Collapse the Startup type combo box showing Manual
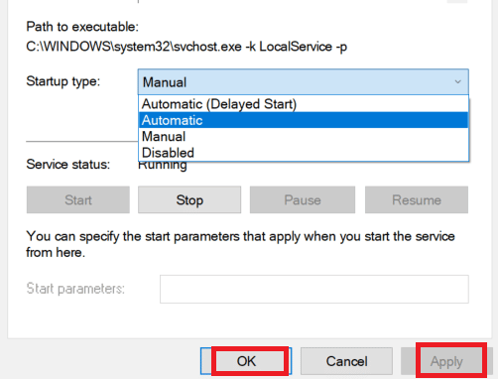Image resolution: width=498 pixels, height=379 pixels. [x=303, y=82]
